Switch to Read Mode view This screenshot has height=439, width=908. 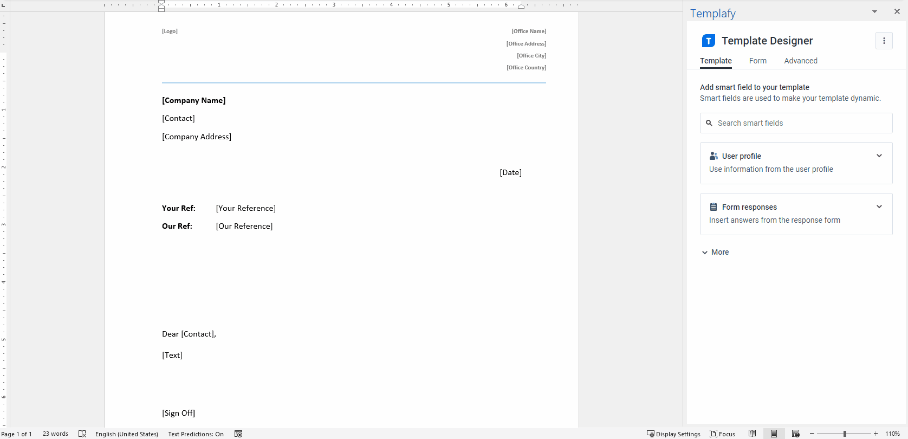pyautogui.click(x=752, y=434)
